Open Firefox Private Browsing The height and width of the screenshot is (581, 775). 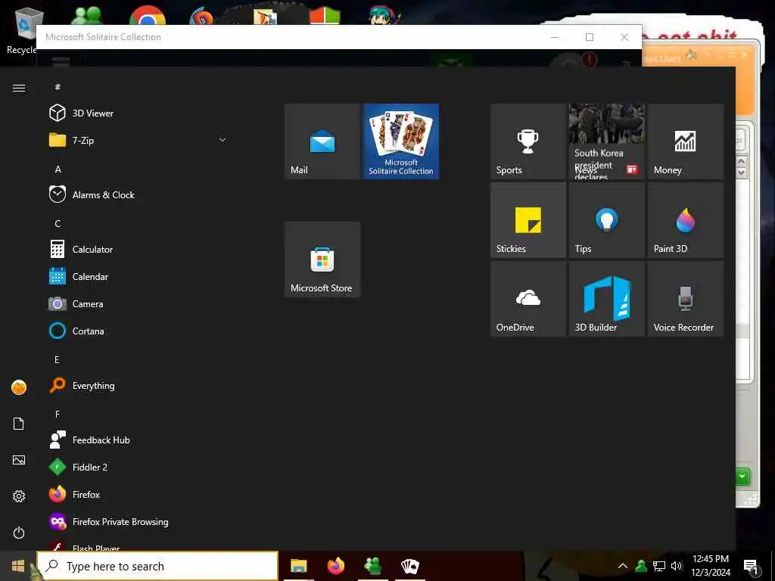139,522
